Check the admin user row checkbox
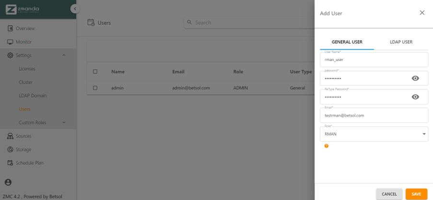Image resolution: width=433 pixels, height=200 pixels. (x=95, y=88)
